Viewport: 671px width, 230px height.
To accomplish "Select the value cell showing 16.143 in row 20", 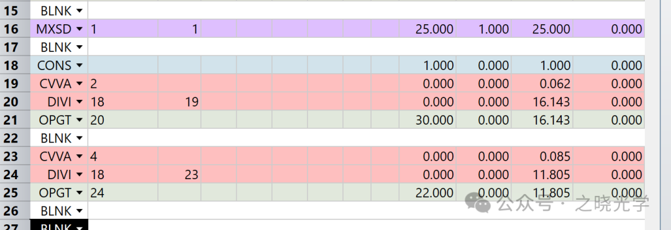I will [542, 102].
